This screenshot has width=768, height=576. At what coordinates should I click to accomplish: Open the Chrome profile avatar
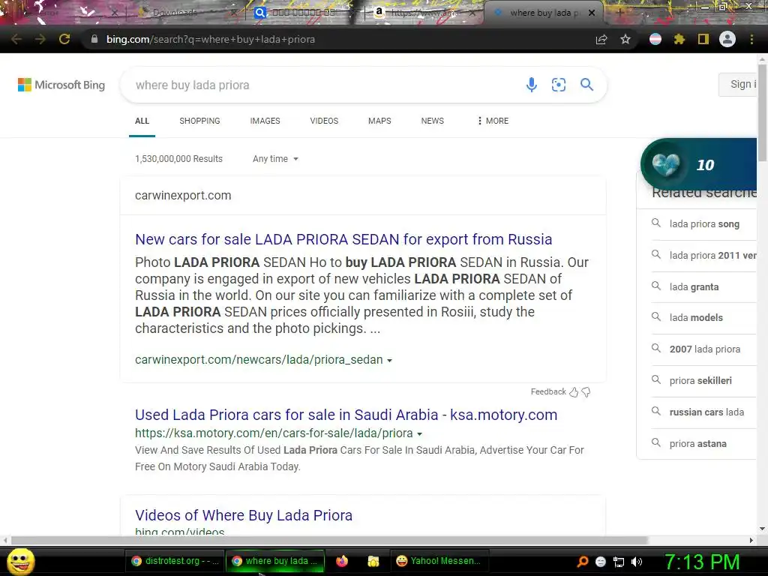[727, 39]
